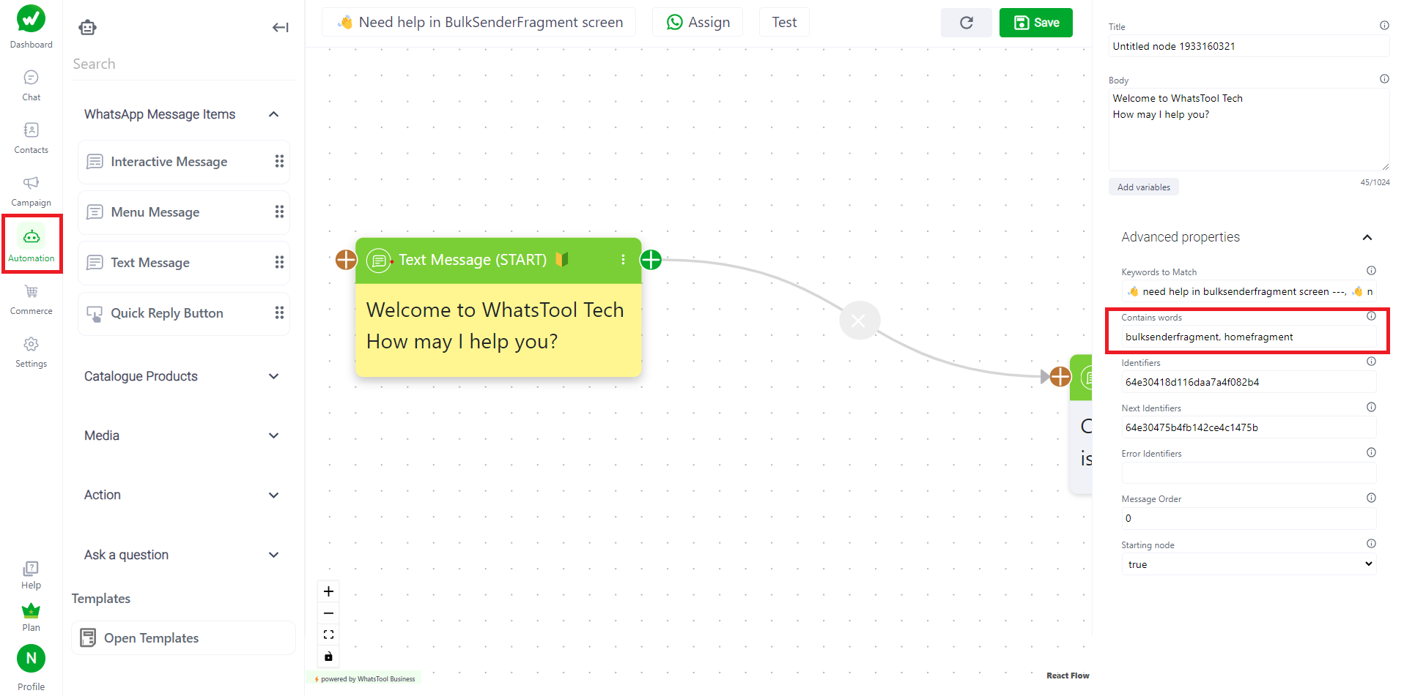Collapse the left panel with arrow icon
This screenshot has width=1404, height=696.
coord(281,28)
